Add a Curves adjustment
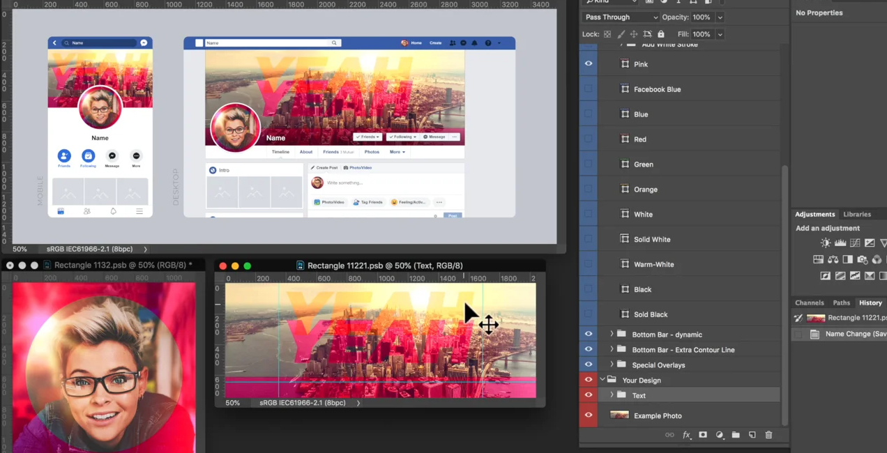Screen dimensions: 887x453 coord(855,243)
